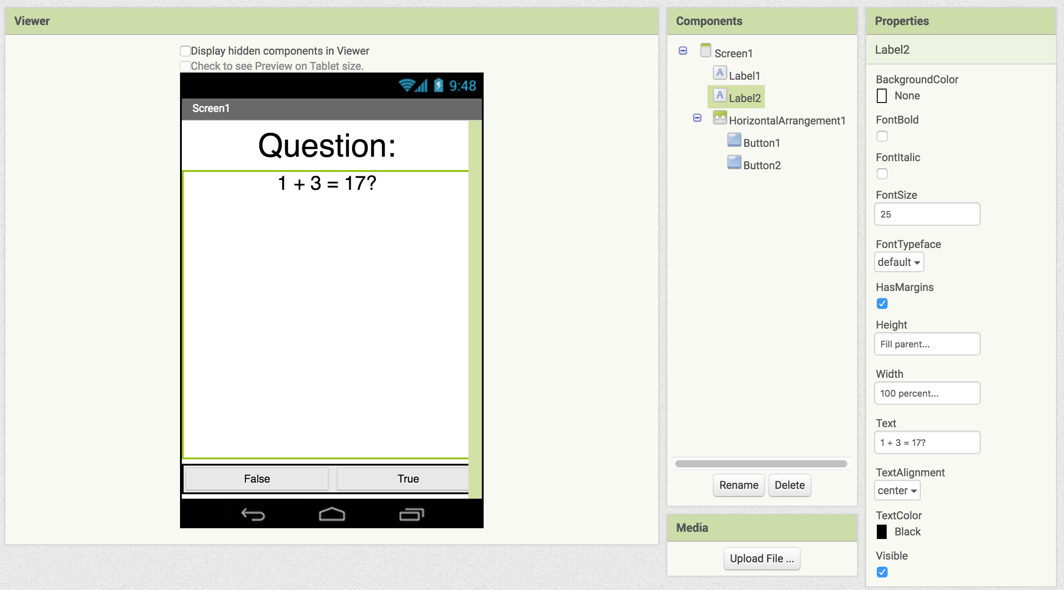Viewport: 1064px width, 590px height.
Task: Click the Screen1 component icon
Action: pos(705,51)
